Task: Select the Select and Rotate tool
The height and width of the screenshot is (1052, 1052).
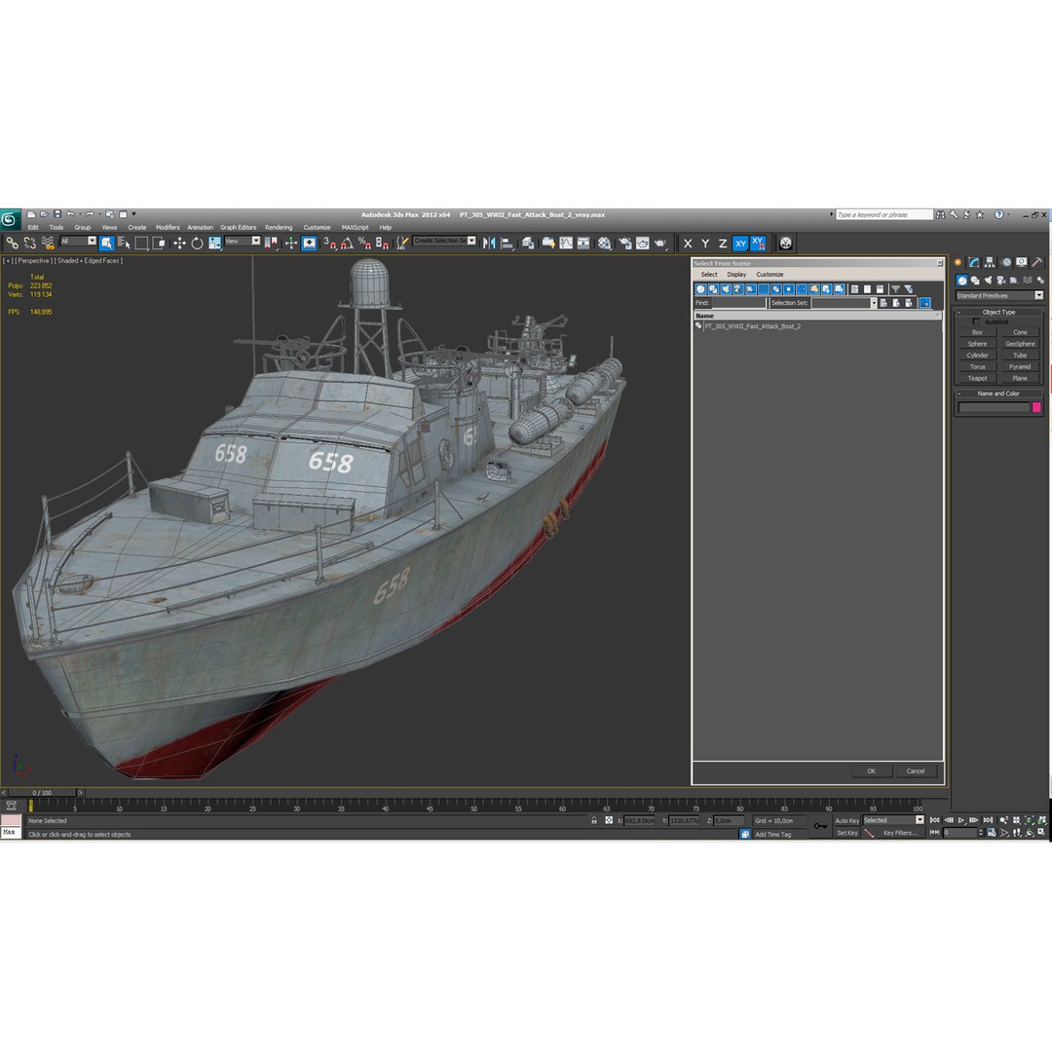Action: (197, 243)
